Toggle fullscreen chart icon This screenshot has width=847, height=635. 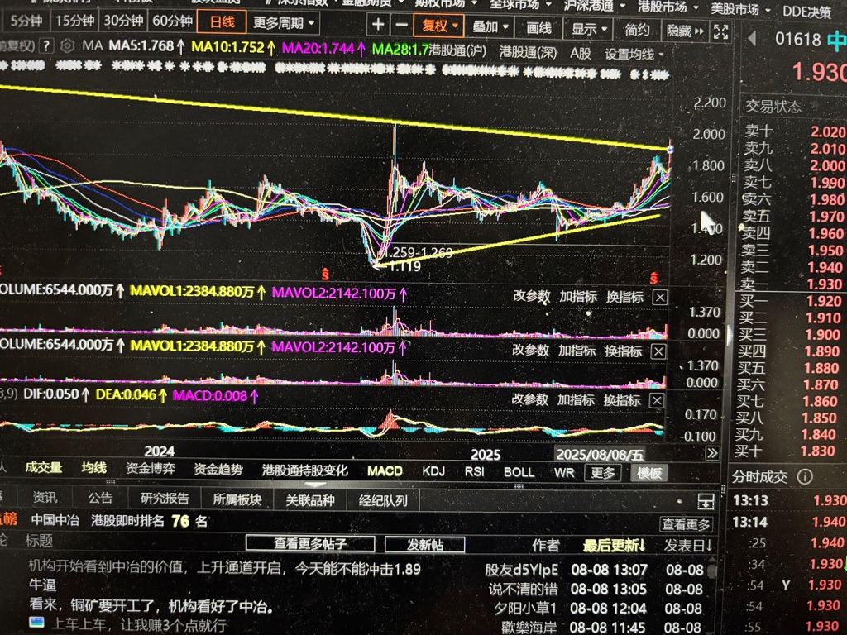[720, 31]
